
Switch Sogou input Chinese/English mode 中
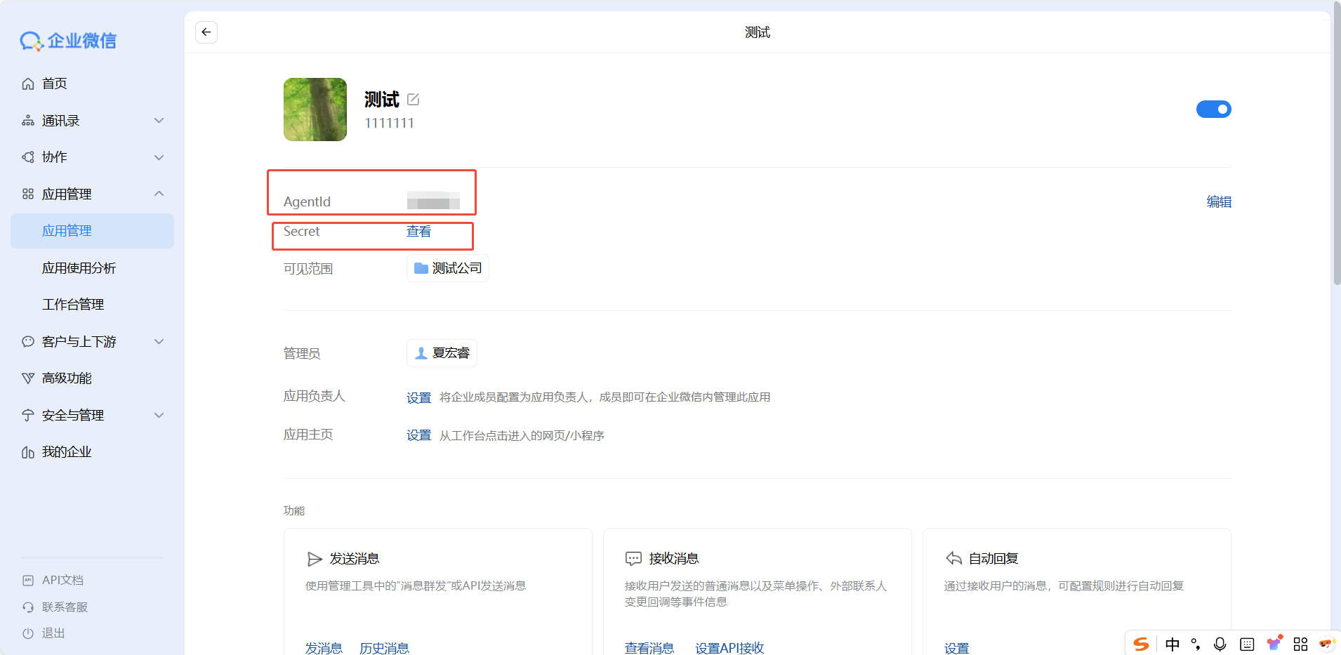pos(1172,644)
